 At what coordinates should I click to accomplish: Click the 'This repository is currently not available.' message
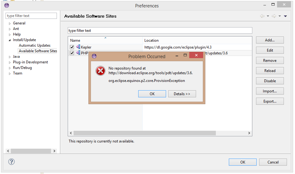pyautogui.click(x=101, y=141)
